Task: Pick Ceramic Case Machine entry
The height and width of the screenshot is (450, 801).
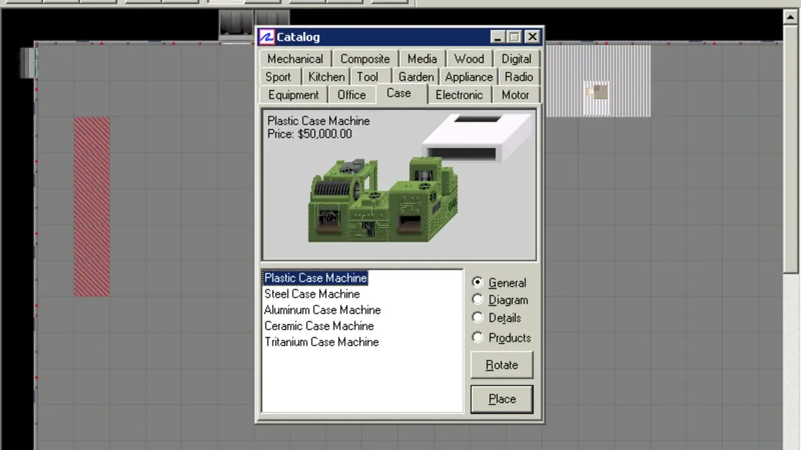Action: coord(319,326)
